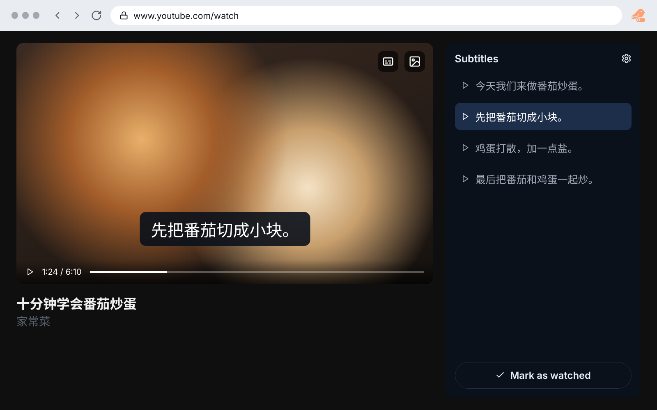This screenshot has width=657, height=410.
Task: Select subtitle text 最后把番茄和鸡蛋一起炒。
Action: coord(534,180)
